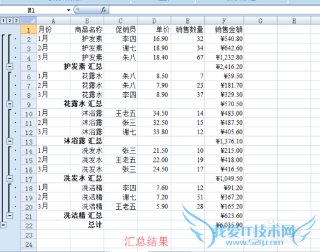Click the ¥570.50 subtotal cell
The image size is (320, 252).
[224, 104]
